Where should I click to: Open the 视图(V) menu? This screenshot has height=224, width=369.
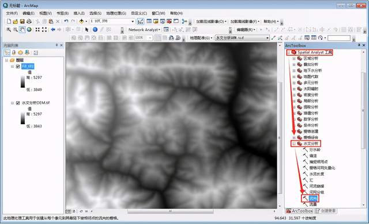(x=46, y=13)
